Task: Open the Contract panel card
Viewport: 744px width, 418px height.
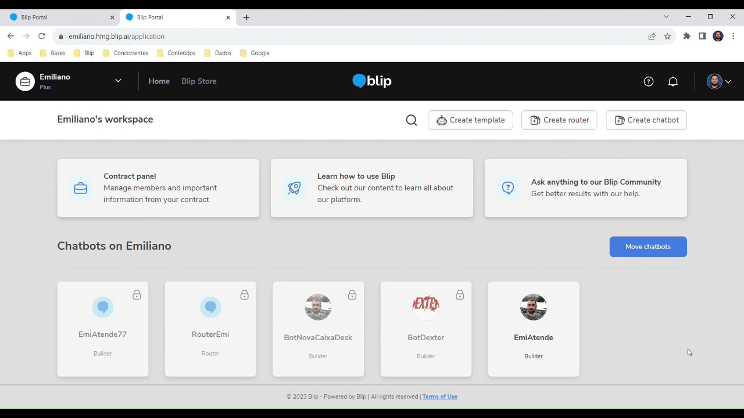Action: pyautogui.click(x=158, y=188)
